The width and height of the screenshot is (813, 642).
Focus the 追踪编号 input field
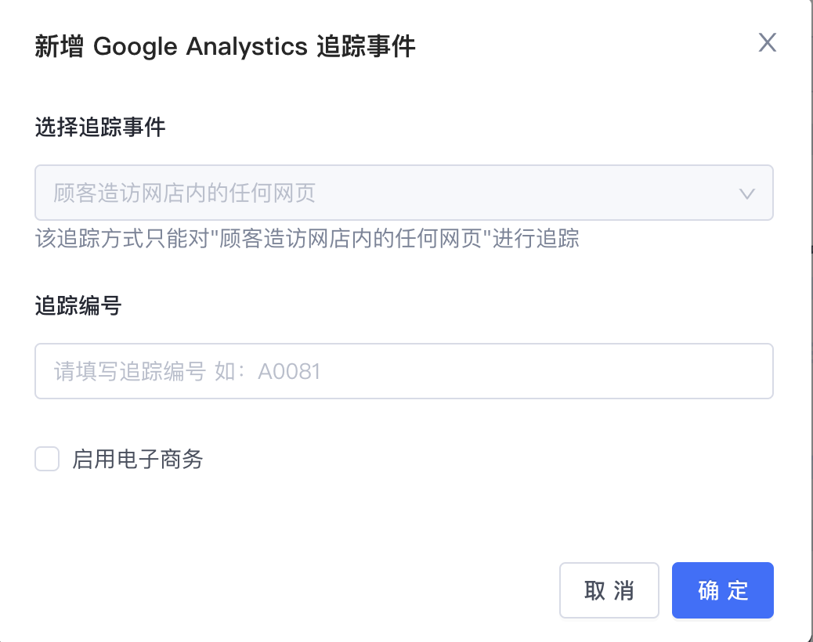[x=403, y=371]
